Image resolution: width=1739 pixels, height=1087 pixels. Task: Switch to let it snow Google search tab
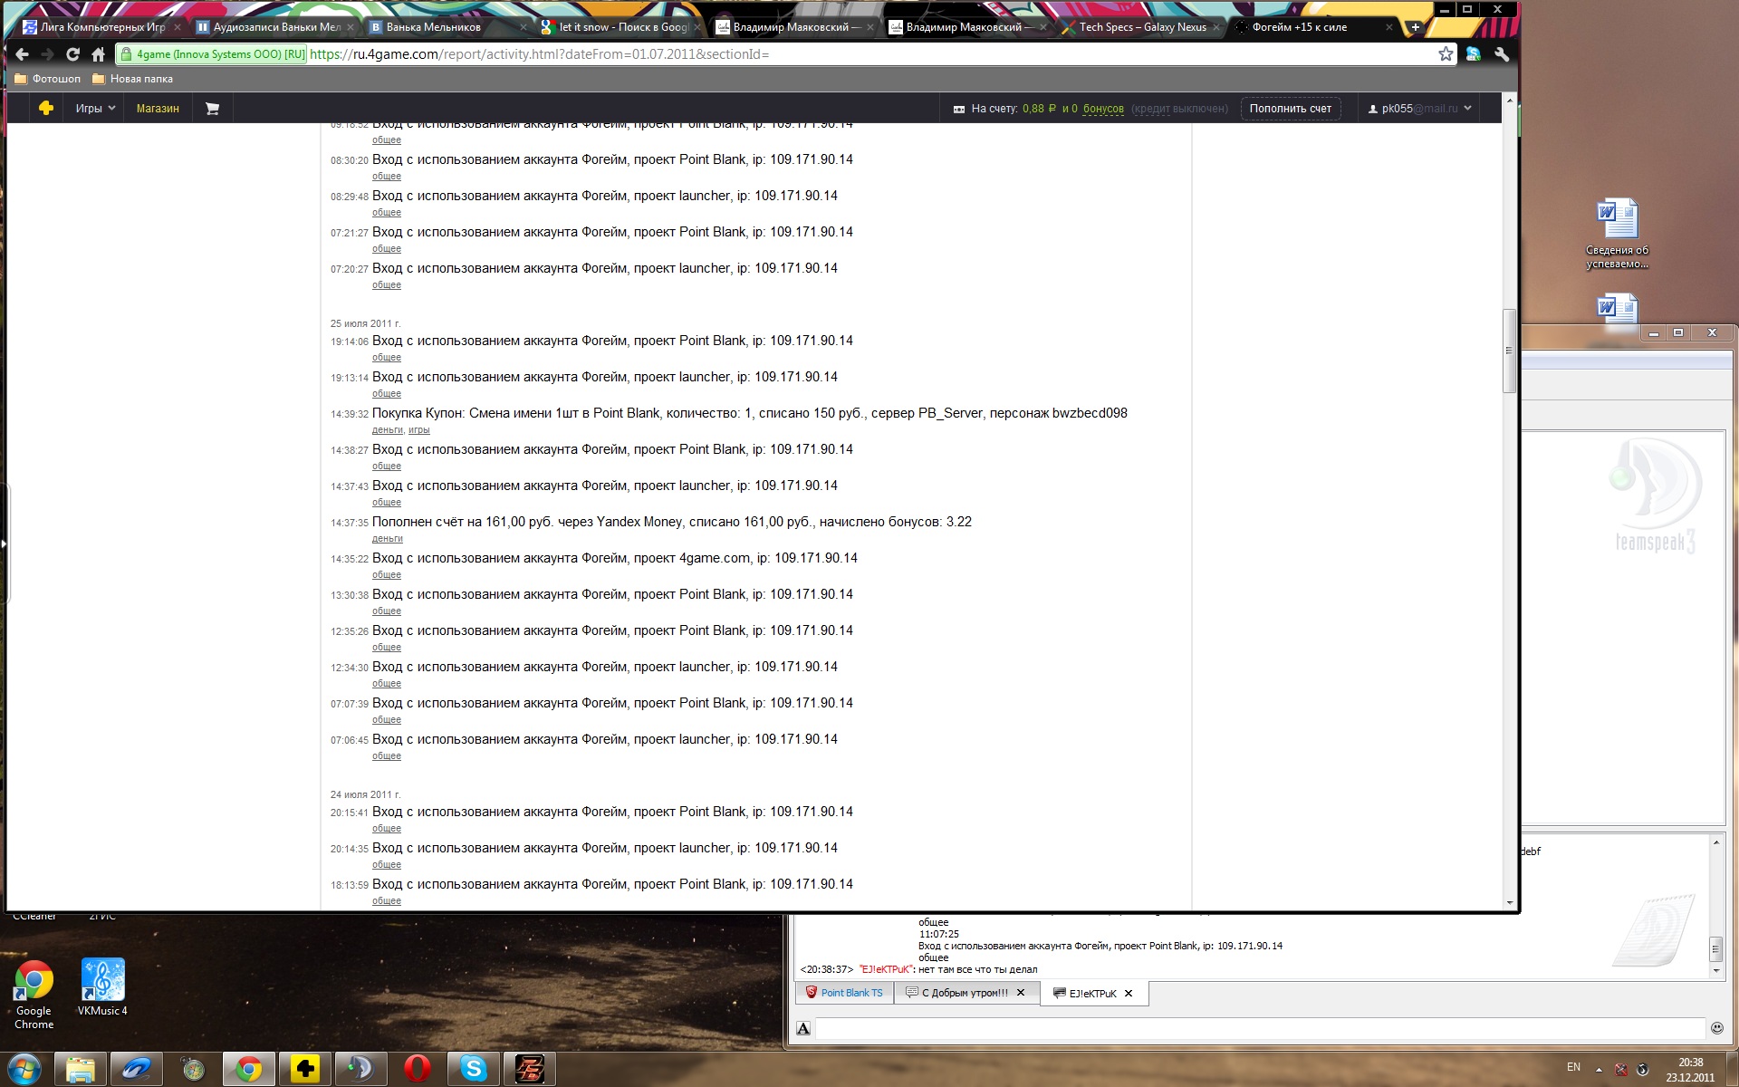(x=618, y=27)
